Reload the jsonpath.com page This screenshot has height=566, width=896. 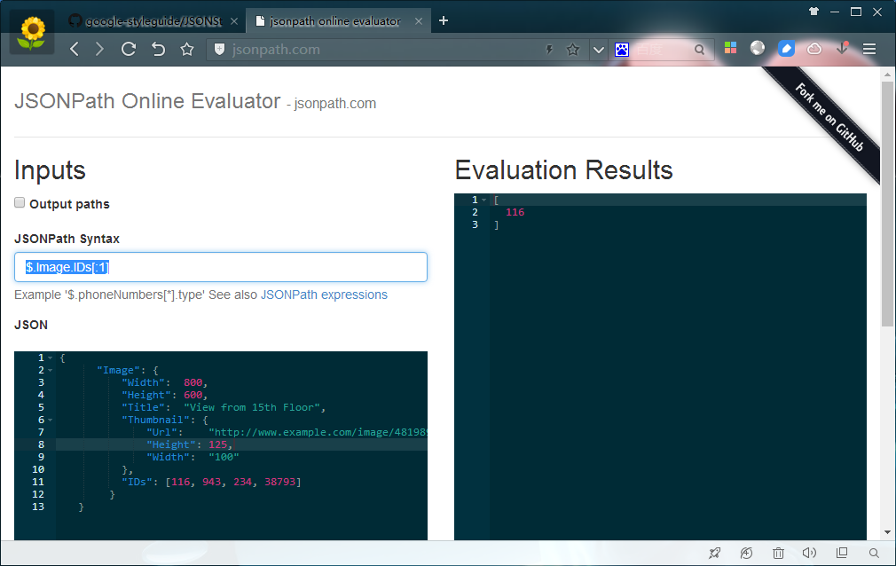(129, 49)
